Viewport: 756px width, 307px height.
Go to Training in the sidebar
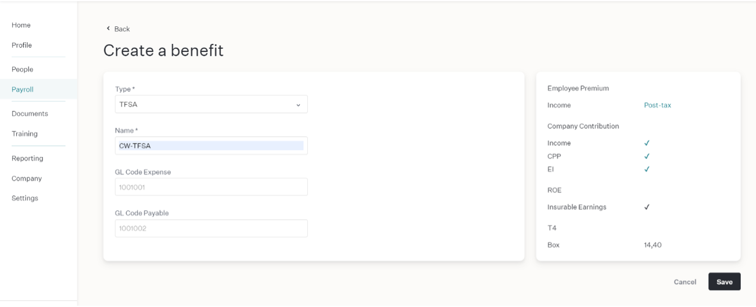(x=25, y=134)
